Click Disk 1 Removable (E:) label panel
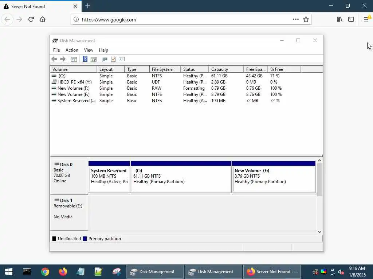The height and width of the screenshot is (279, 373). click(x=69, y=212)
